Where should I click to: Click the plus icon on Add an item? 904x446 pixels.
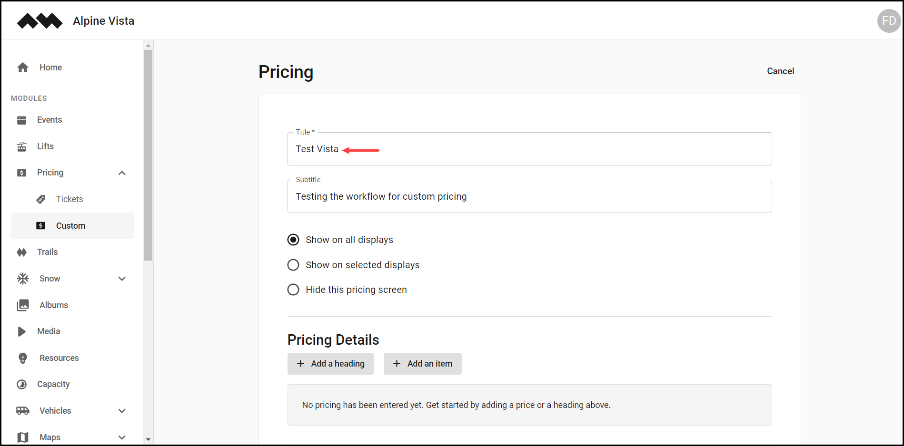397,364
